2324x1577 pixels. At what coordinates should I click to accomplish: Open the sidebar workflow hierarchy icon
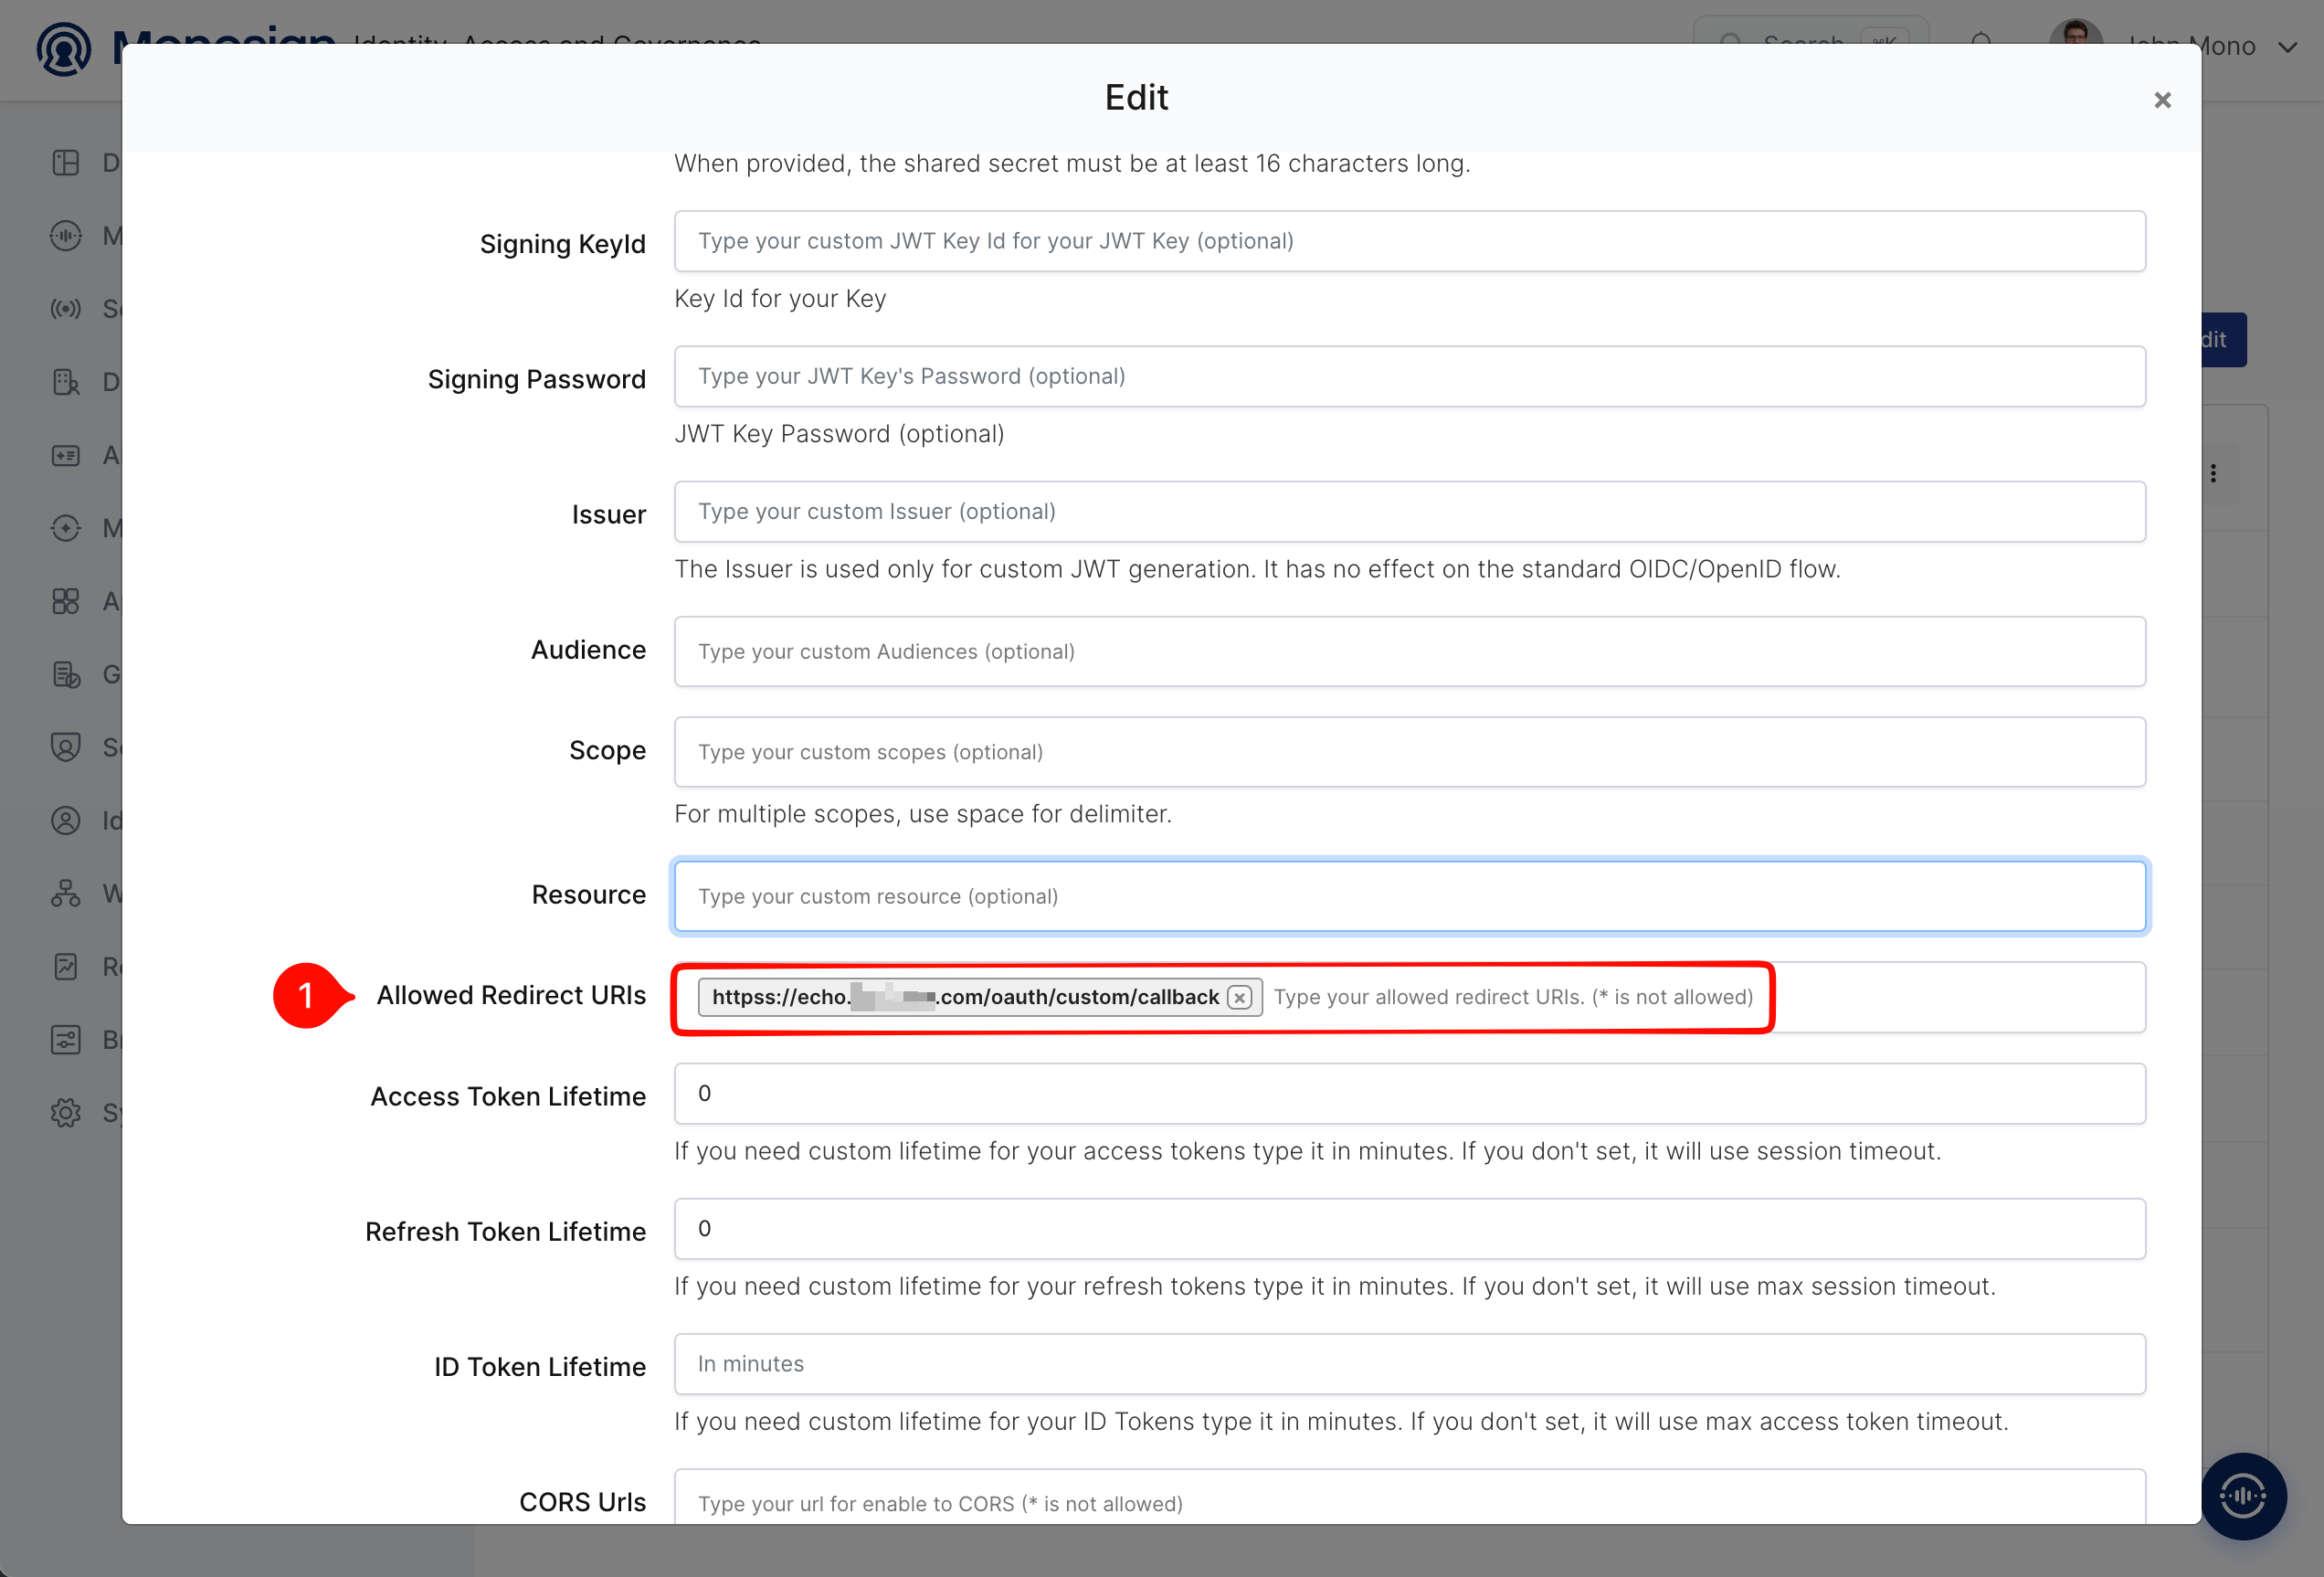66,893
